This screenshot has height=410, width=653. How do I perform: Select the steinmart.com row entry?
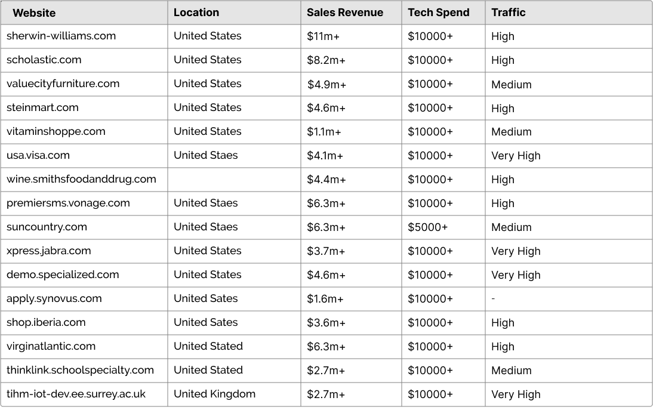coord(42,107)
